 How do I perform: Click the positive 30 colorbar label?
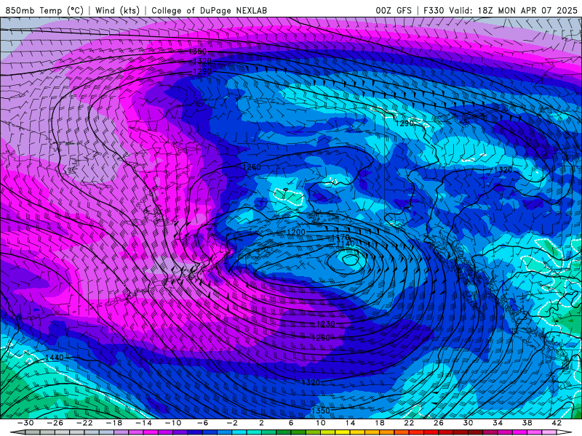coord(468,423)
